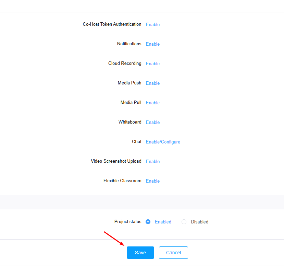Select the Disabled project status radio button
Image resolution: width=284 pixels, height=266 pixels.
[184, 222]
